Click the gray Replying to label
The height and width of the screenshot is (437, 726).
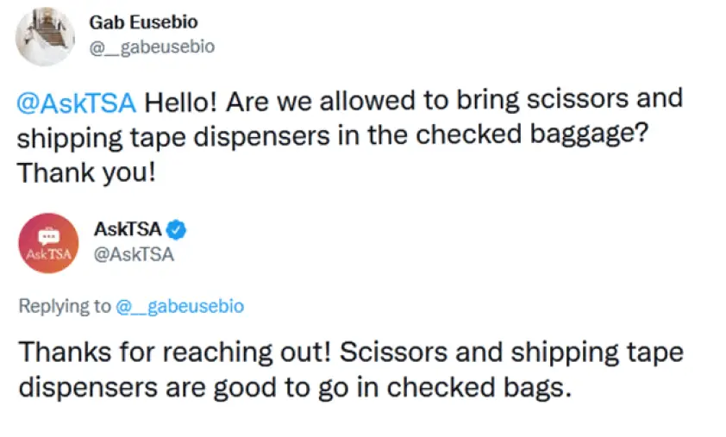coord(65,306)
